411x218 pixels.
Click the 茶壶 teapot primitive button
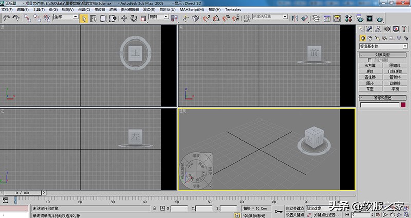point(370,88)
